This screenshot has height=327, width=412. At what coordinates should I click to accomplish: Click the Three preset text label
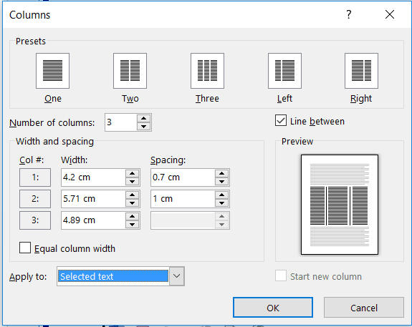(207, 99)
